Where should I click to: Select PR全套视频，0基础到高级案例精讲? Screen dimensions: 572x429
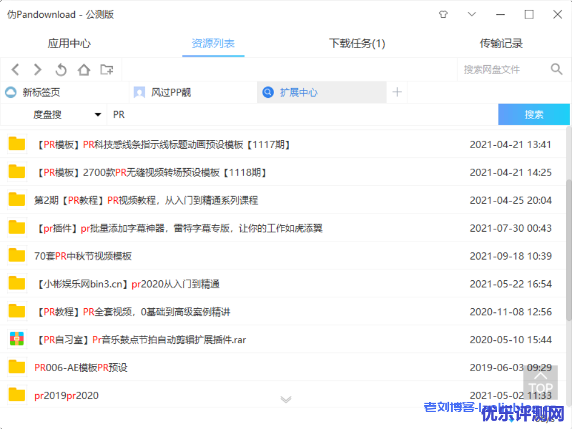[133, 312]
